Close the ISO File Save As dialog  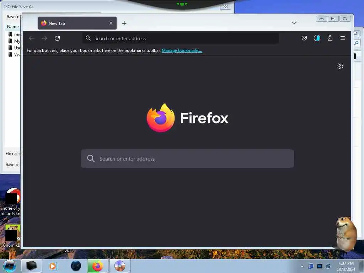[x=225, y=6]
